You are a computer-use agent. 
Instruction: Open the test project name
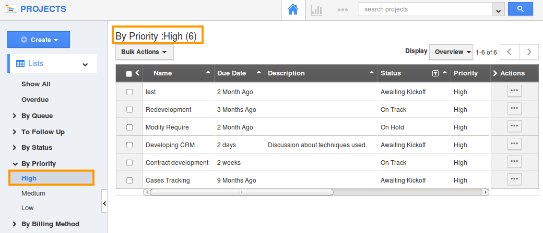[x=151, y=92]
